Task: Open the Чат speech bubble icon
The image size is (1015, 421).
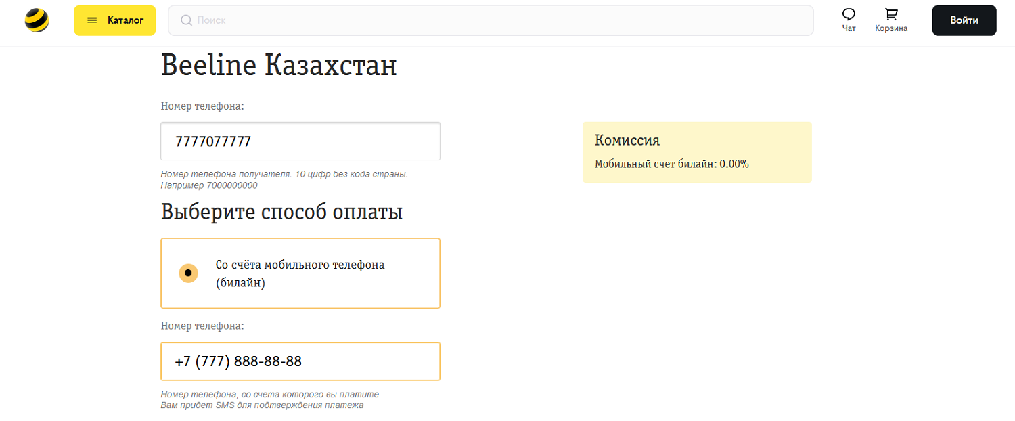Action: pos(849,14)
